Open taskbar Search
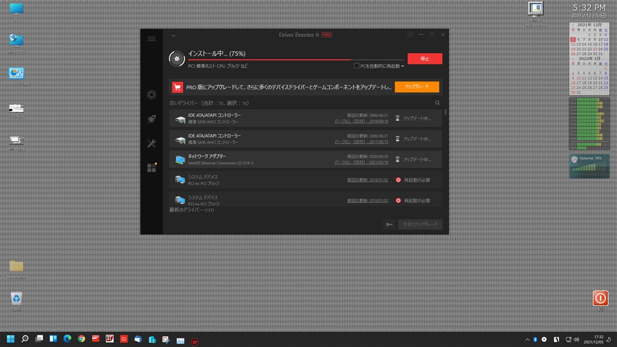The width and height of the screenshot is (617, 347). pos(25,339)
